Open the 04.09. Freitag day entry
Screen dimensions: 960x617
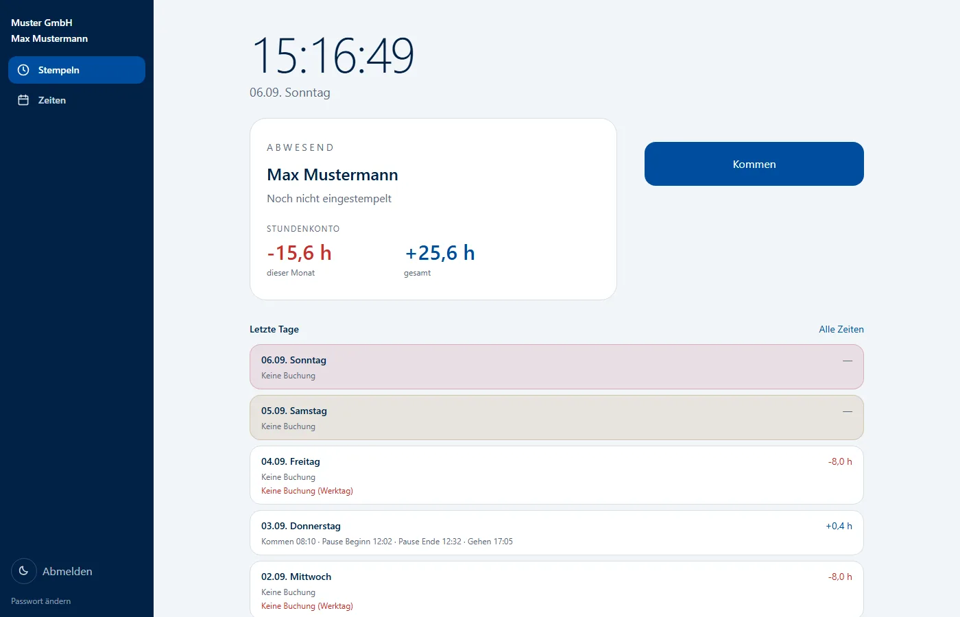coord(557,475)
